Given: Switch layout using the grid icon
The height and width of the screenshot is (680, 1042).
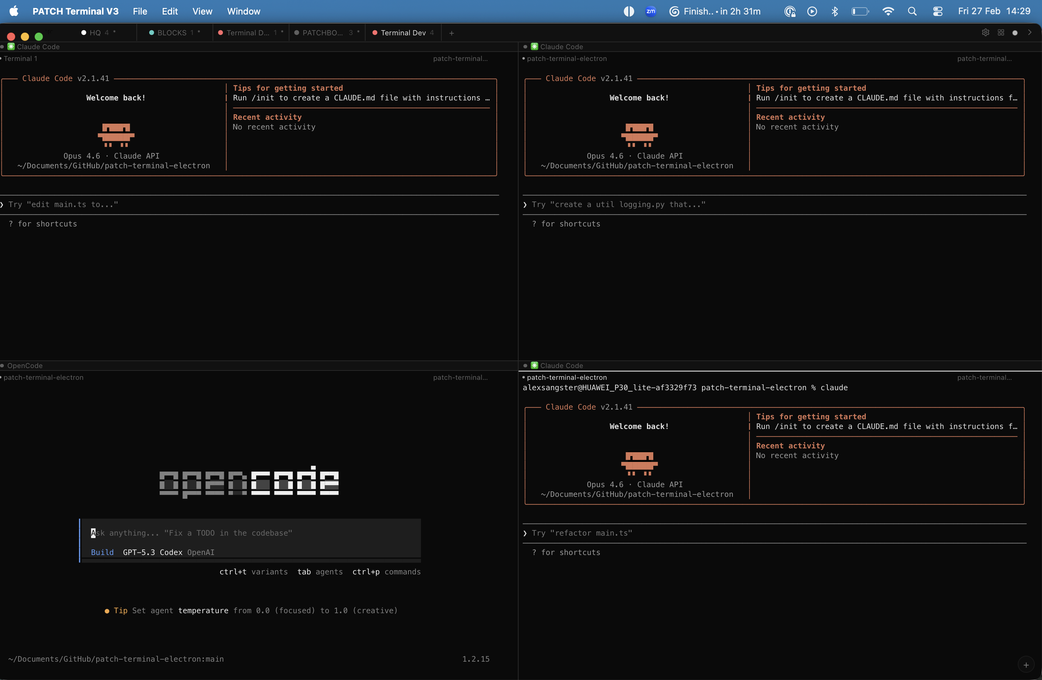Looking at the screenshot, I should pos(1001,33).
